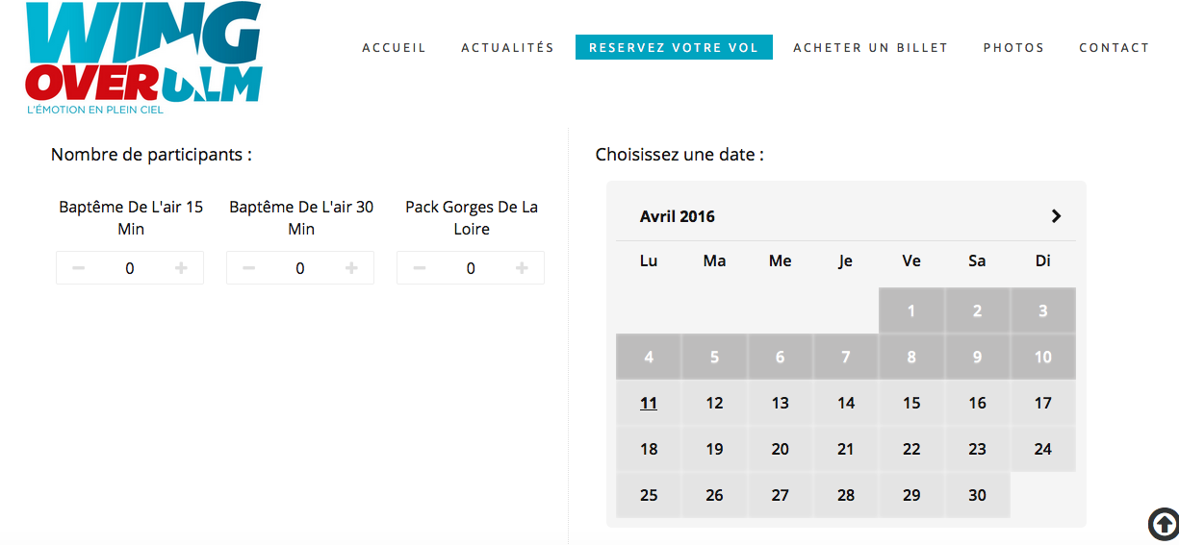Increase Baptême De L'air 15 Min participants
The width and height of the screenshot is (1179, 545).
pos(181,268)
